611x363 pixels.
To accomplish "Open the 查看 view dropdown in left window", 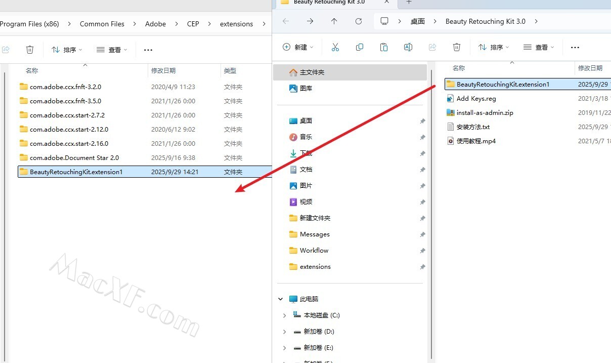I will tap(112, 50).
